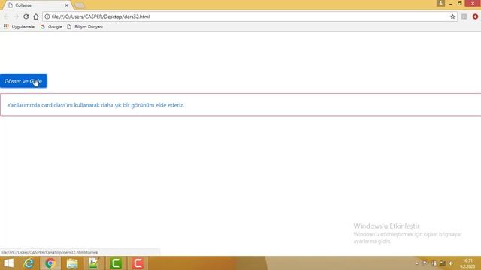Reload the current page
This screenshot has width=481, height=270.
[26, 16]
